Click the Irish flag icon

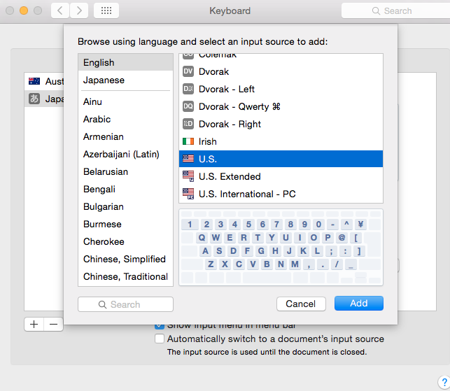tap(188, 141)
